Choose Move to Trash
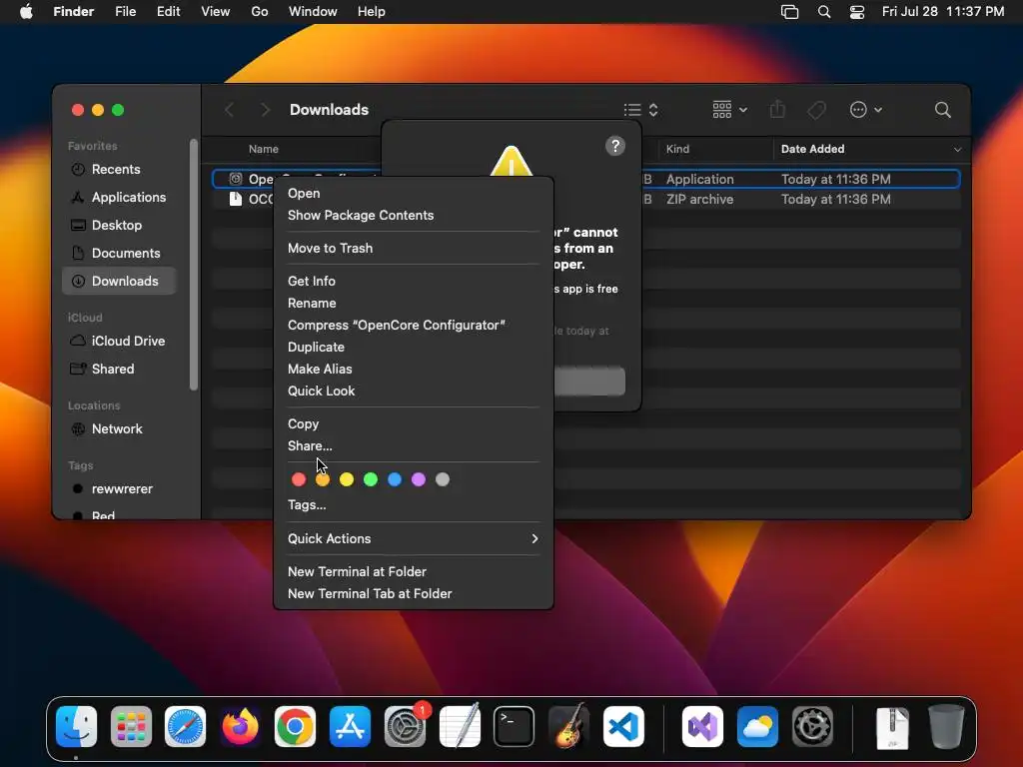Screen dimensions: 1023x767 click(414, 248)
